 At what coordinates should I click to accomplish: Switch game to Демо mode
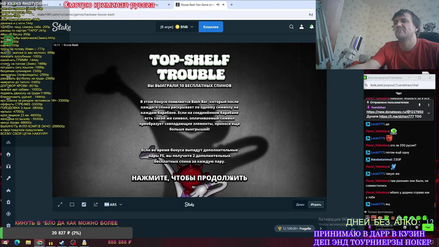[x=300, y=204]
